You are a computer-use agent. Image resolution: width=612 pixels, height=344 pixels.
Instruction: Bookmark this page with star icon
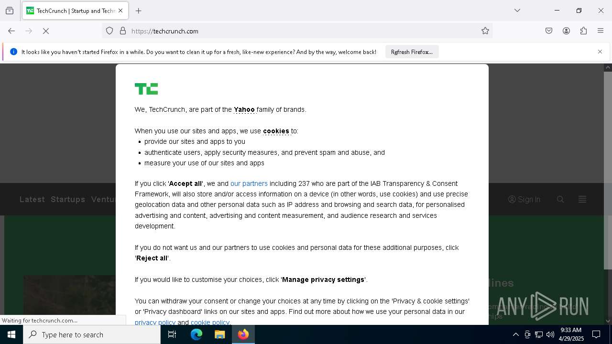[x=485, y=31]
